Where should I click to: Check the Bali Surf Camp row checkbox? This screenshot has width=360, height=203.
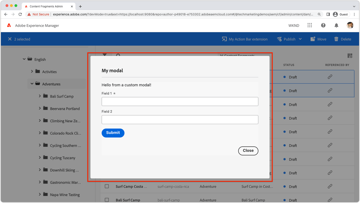(x=107, y=200)
